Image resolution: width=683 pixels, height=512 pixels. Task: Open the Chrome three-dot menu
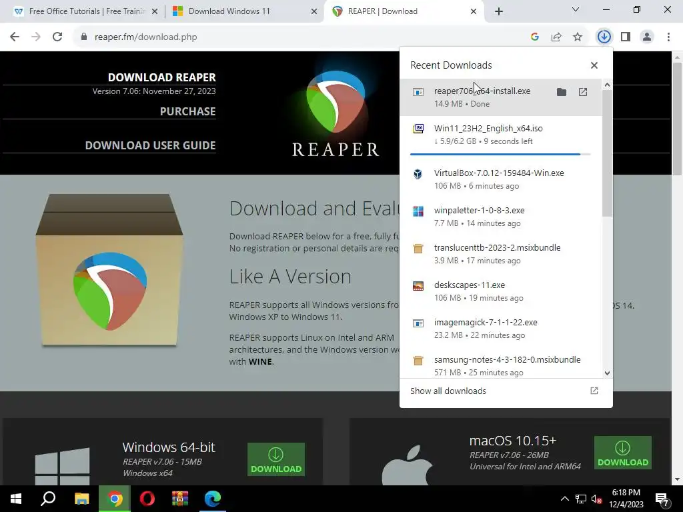point(668,37)
